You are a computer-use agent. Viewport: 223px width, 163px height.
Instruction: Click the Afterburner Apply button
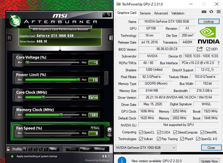pyautogui.click(x=72, y=149)
